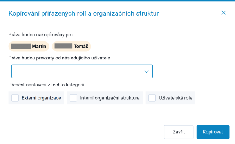Click the dialog title 'Kopírování přiřazených rolí a organizačních struktur'
Image resolution: width=235 pixels, height=144 pixels.
(84, 13)
